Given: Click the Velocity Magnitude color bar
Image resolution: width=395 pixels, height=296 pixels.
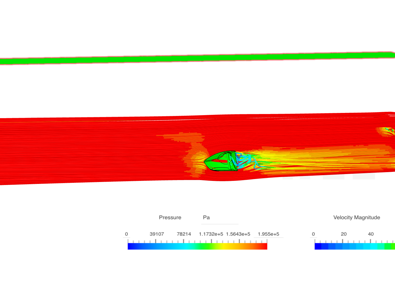Looking at the screenshot, I should click(355, 246).
